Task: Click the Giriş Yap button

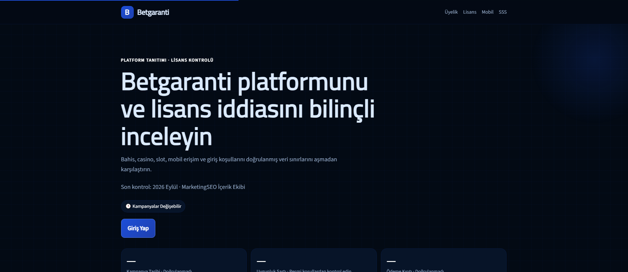Action: pyautogui.click(x=138, y=228)
